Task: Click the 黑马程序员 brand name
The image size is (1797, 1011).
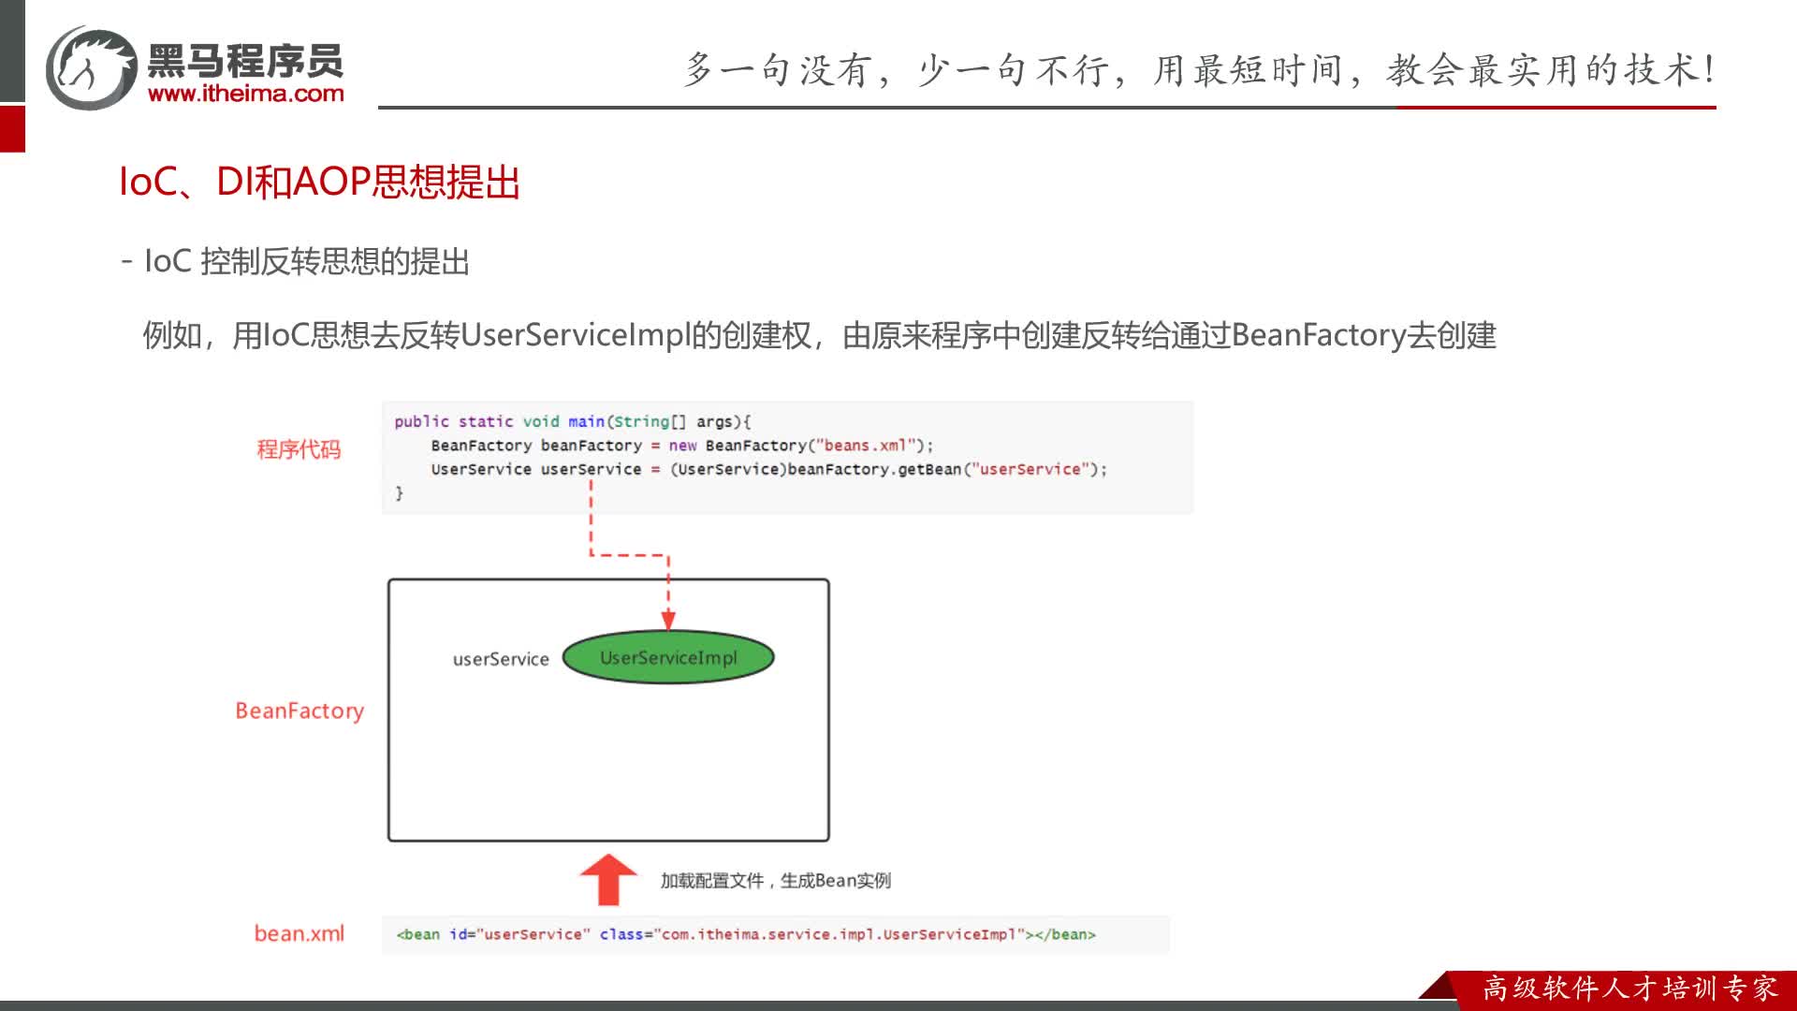Action: [x=245, y=61]
